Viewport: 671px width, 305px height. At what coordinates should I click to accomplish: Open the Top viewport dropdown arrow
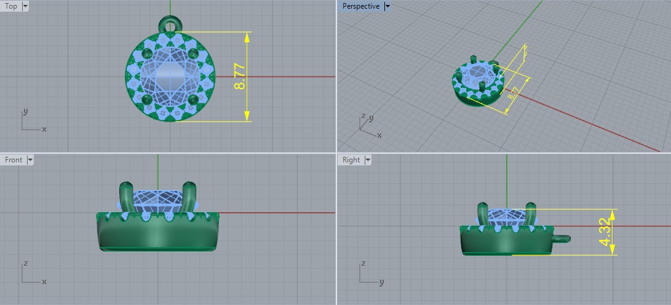pyautogui.click(x=25, y=6)
